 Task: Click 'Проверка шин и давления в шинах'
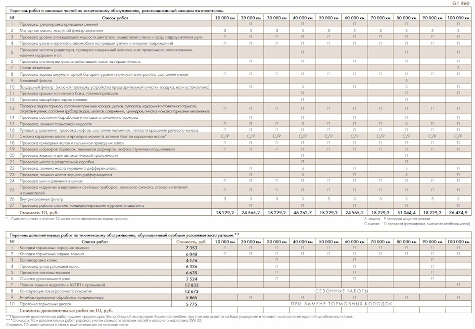pos(51,181)
